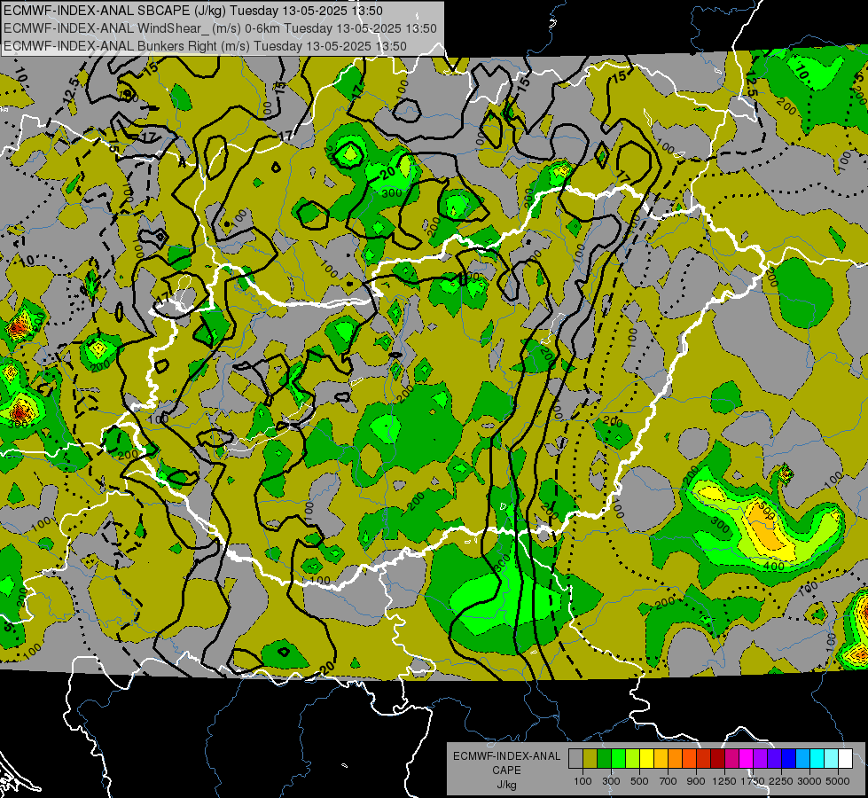868x798 pixels.
Task: Click the 3000 tick label in legend
Action: (809, 781)
